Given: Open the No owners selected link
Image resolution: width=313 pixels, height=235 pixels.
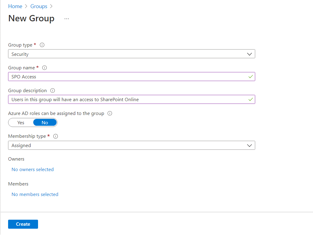Looking at the screenshot, I should pos(33,170).
